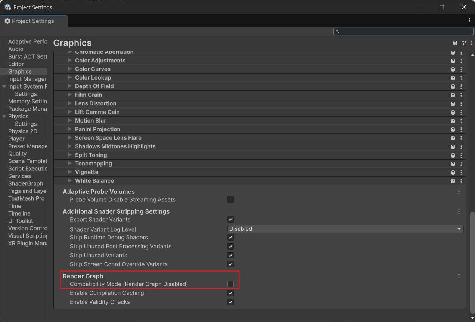
Task: Select Player in the settings sidebar
Action: pos(16,139)
